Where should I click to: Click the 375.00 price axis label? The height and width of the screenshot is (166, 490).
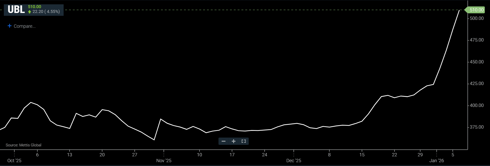click(x=476, y=127)
